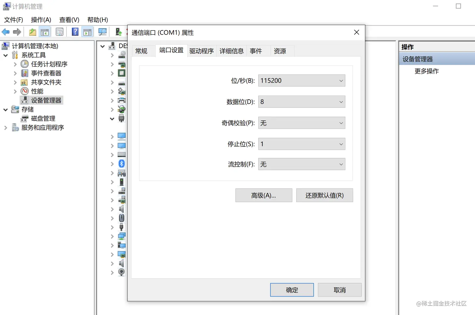The image size is (475, 315).
Task: Select 磁盘管理 in the left tree
Action: click(x=43, y=119)
